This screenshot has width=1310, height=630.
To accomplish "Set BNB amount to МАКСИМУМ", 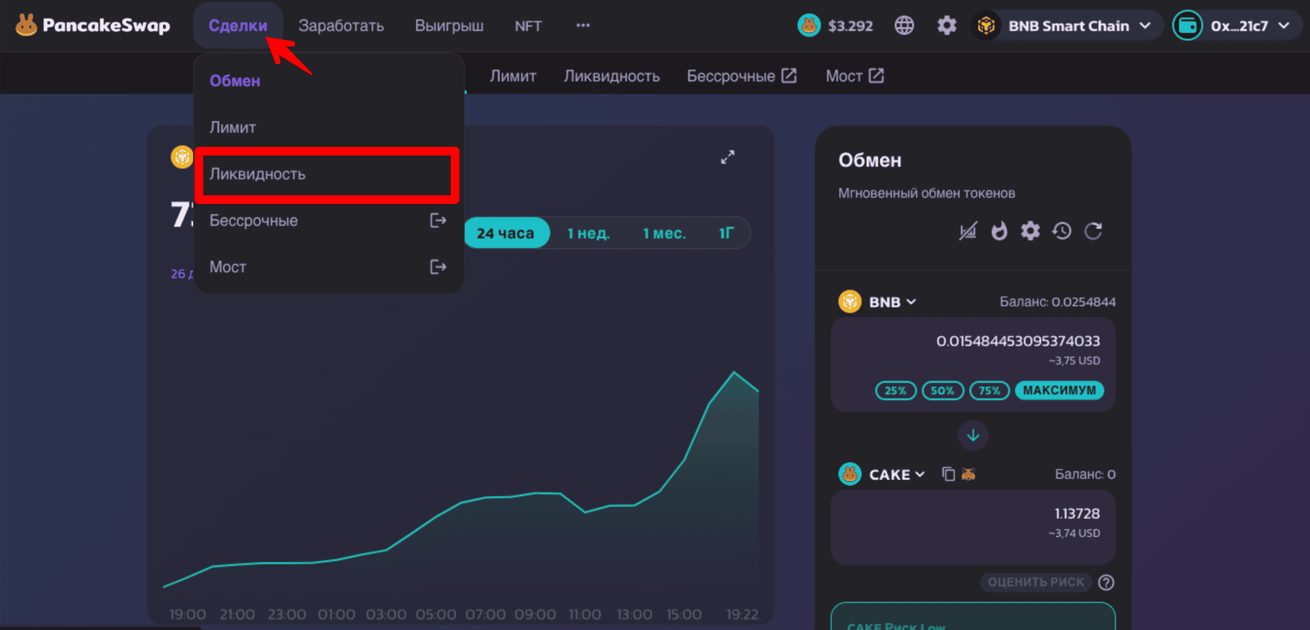I will pos(1059,390).
